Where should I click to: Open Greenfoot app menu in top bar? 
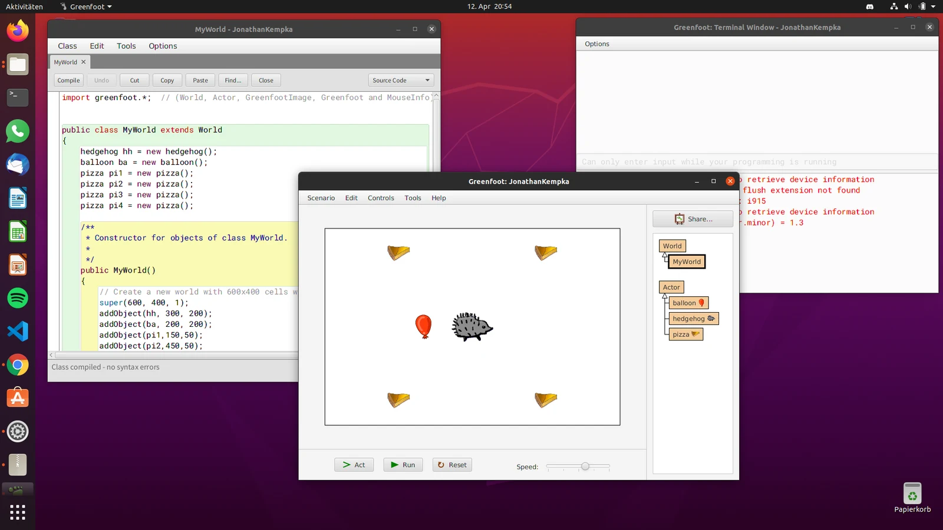click(86, 6)
